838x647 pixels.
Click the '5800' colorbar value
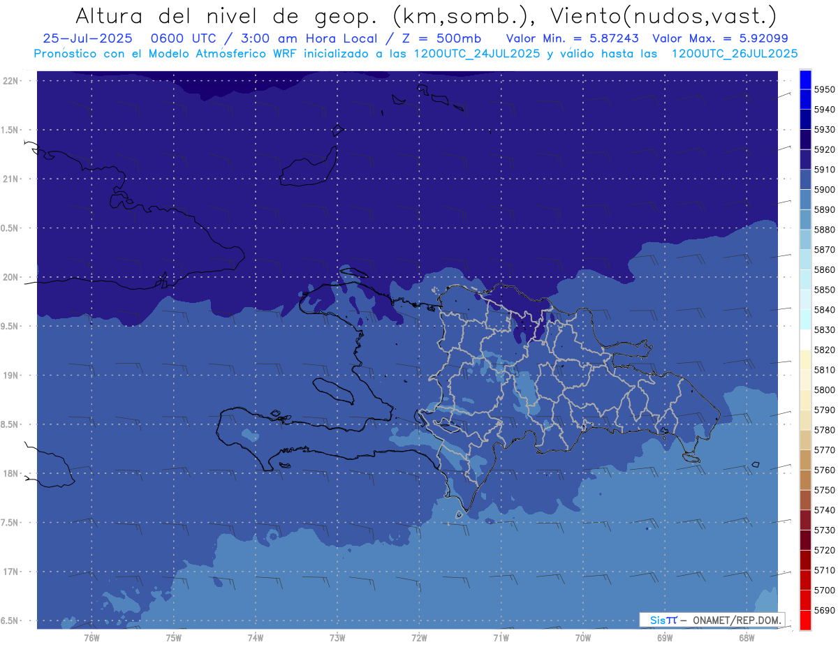click(824, 389)
